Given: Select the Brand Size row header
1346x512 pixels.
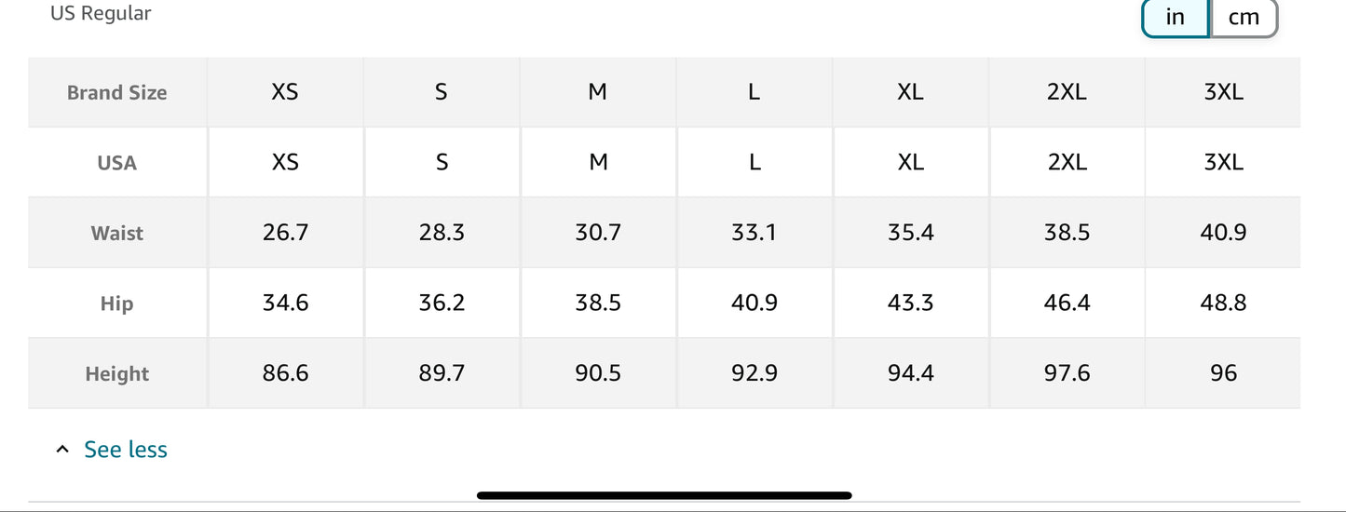Looking at the screenshot, I should [x=117, y=92].
